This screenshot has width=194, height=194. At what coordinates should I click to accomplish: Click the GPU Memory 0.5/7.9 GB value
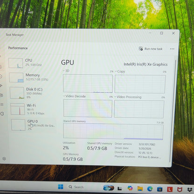[73, 159]
